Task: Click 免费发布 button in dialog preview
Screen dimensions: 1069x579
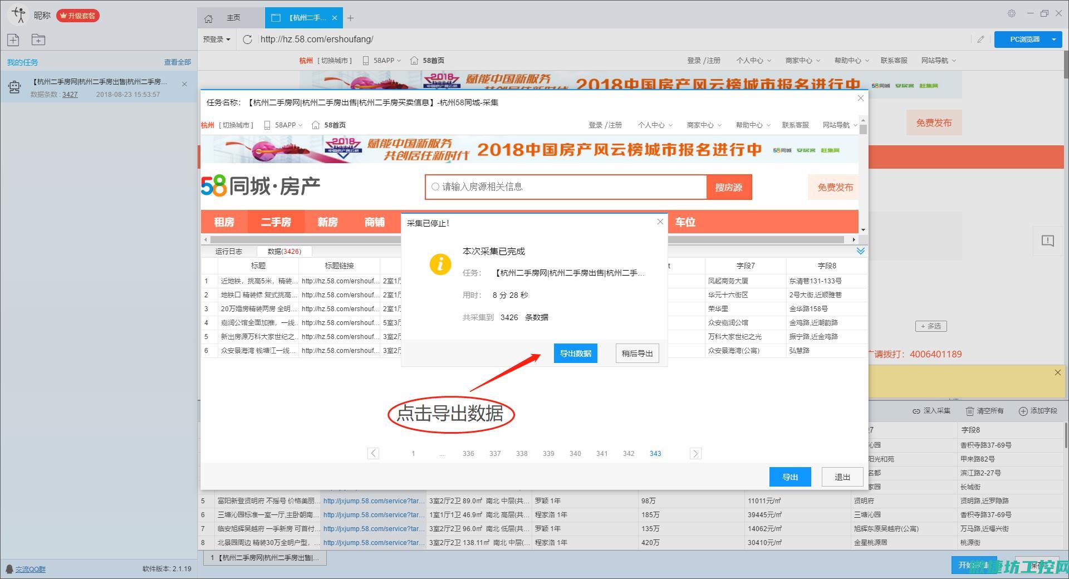Action: point(833,187)
